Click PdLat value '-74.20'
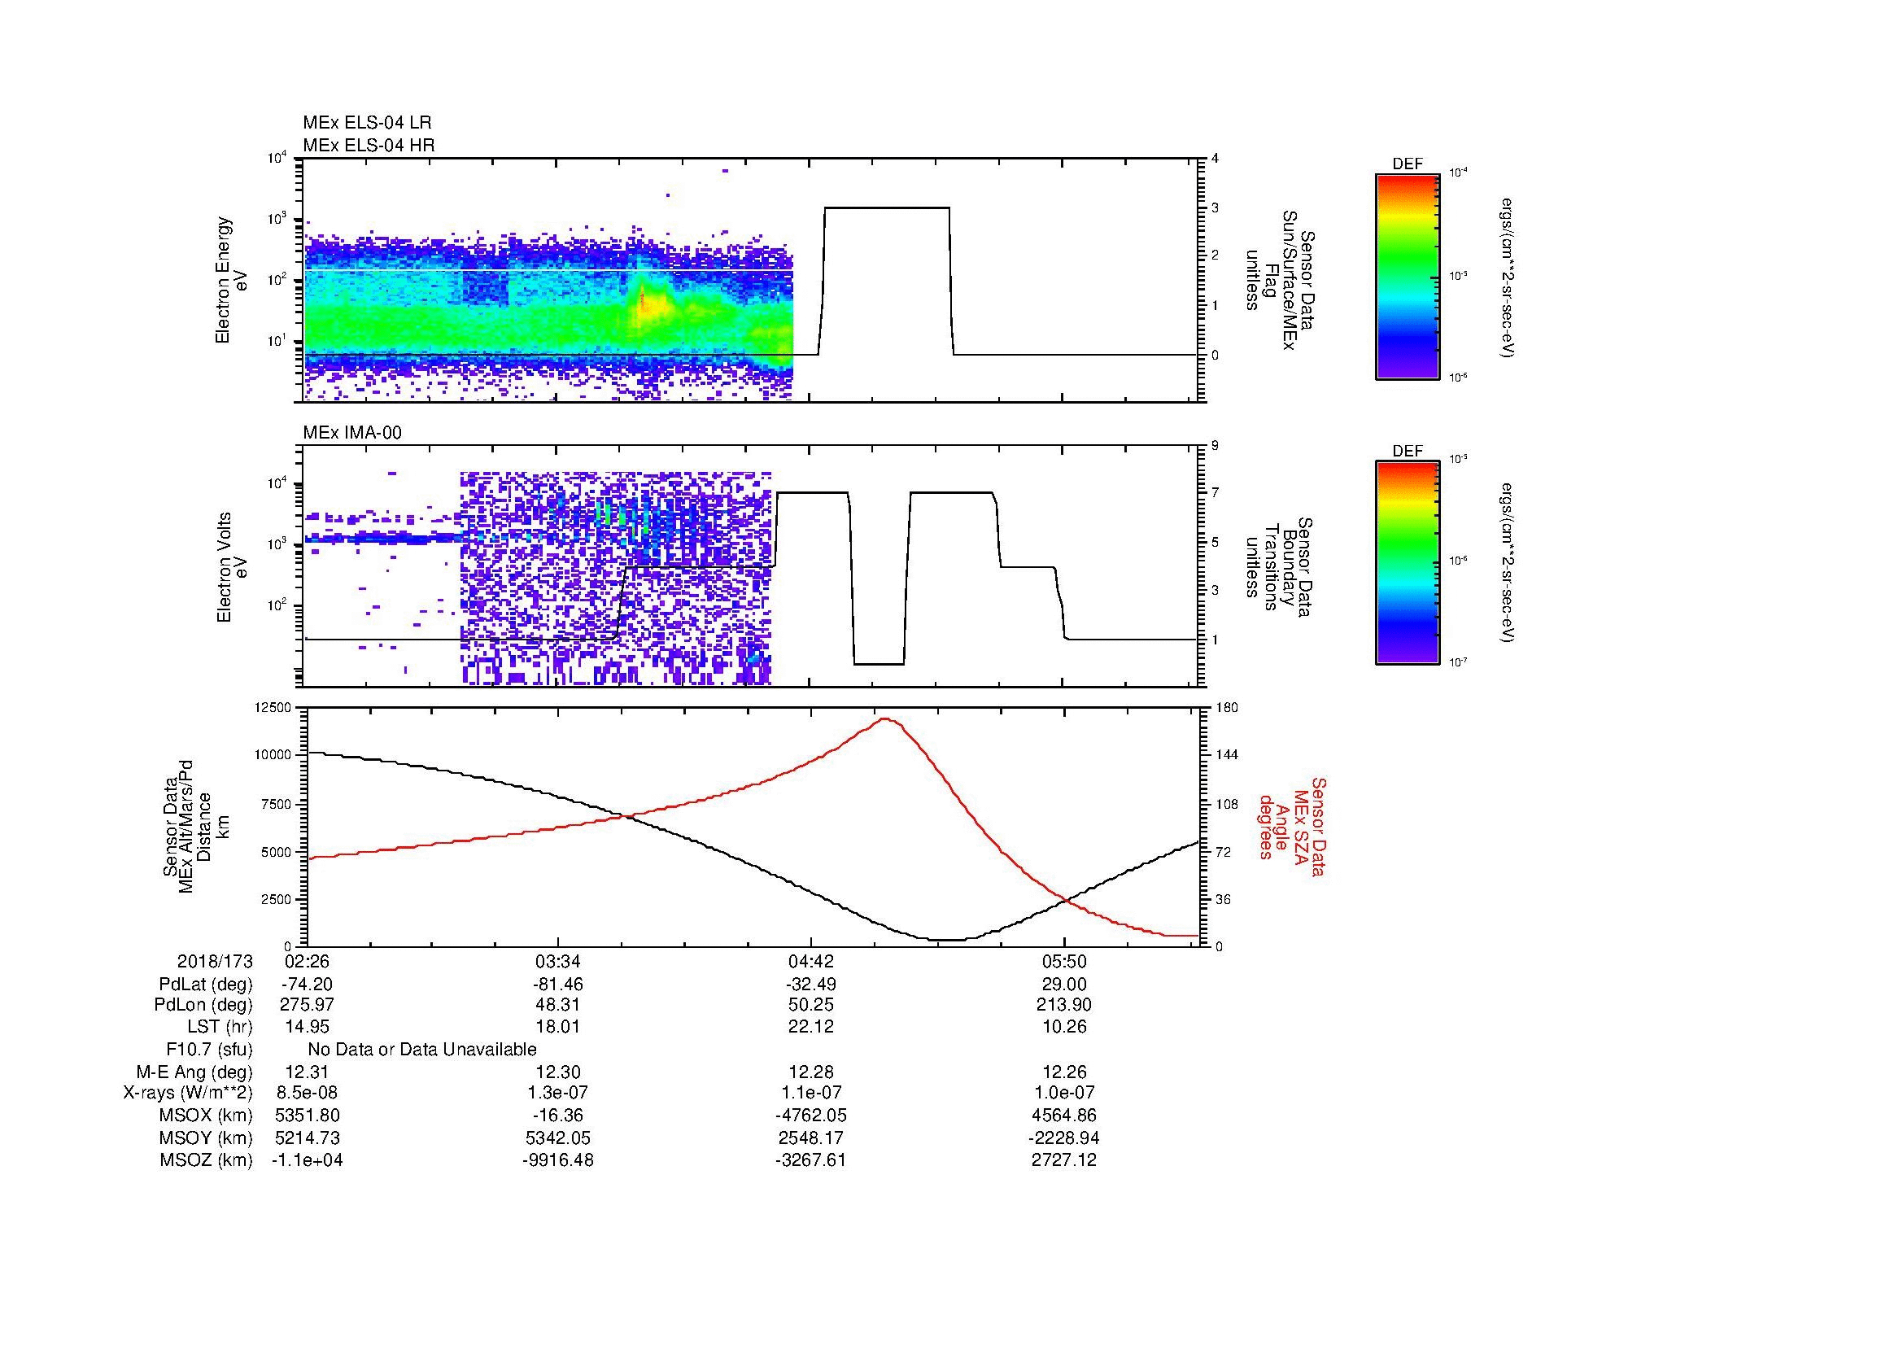1903x1345 pixels. pyautogui.click(x=308, y=985)
